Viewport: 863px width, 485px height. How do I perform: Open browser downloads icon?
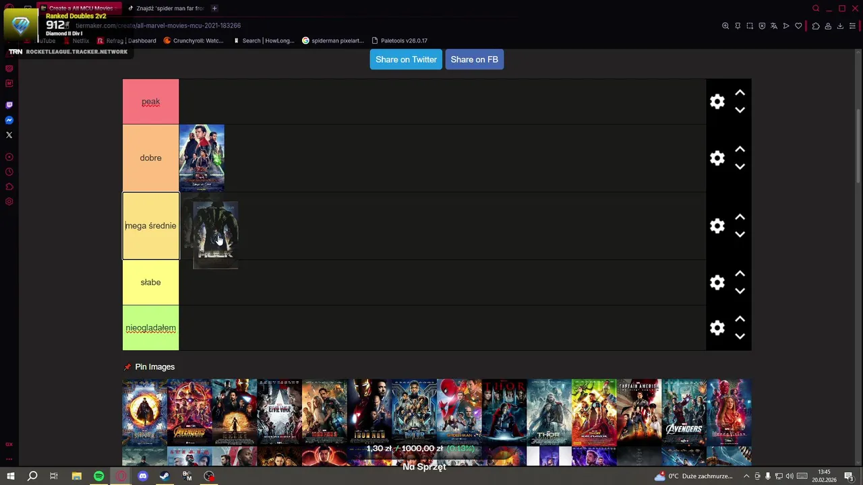point(840,26)
